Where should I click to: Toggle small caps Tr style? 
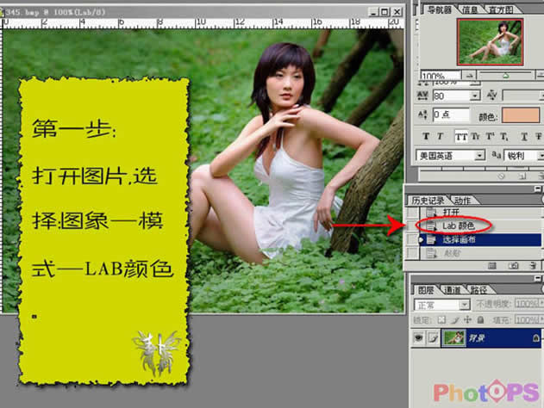(x=475, y=137)
